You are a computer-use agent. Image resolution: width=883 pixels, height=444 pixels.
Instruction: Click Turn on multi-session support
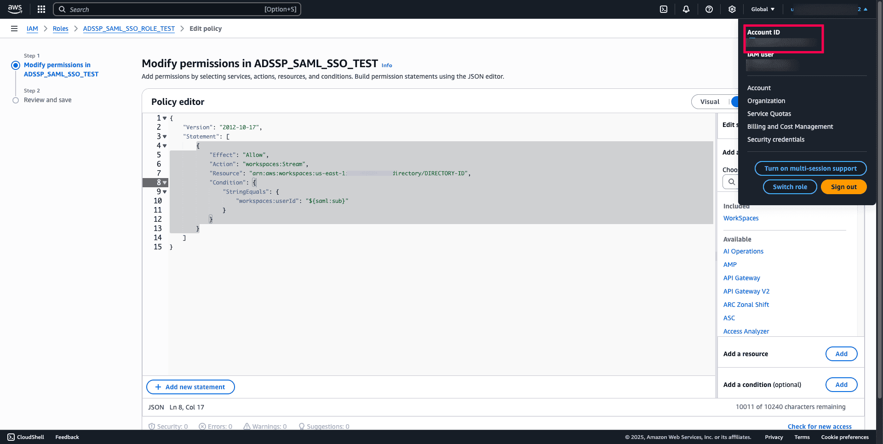810,168
